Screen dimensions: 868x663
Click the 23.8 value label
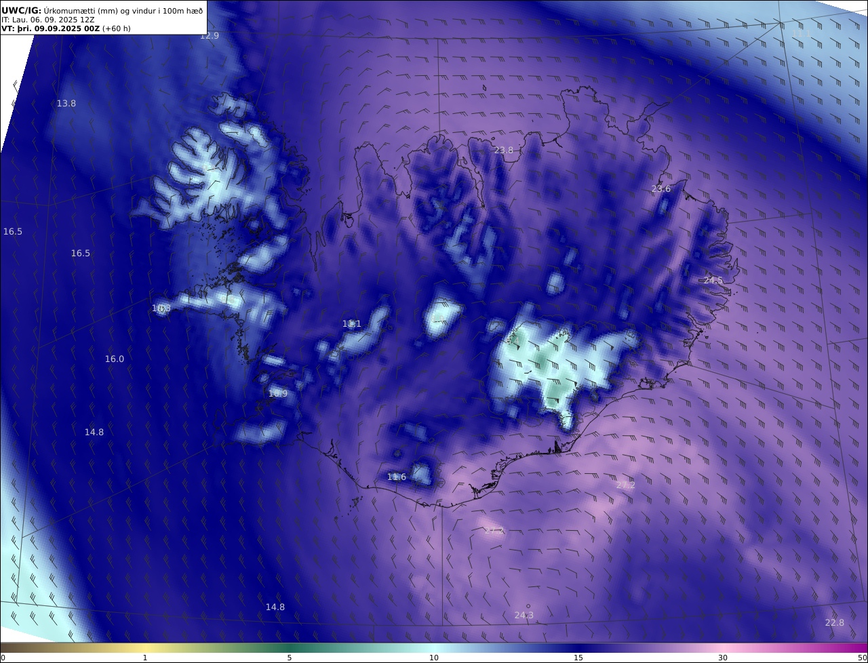coord(504,150)
